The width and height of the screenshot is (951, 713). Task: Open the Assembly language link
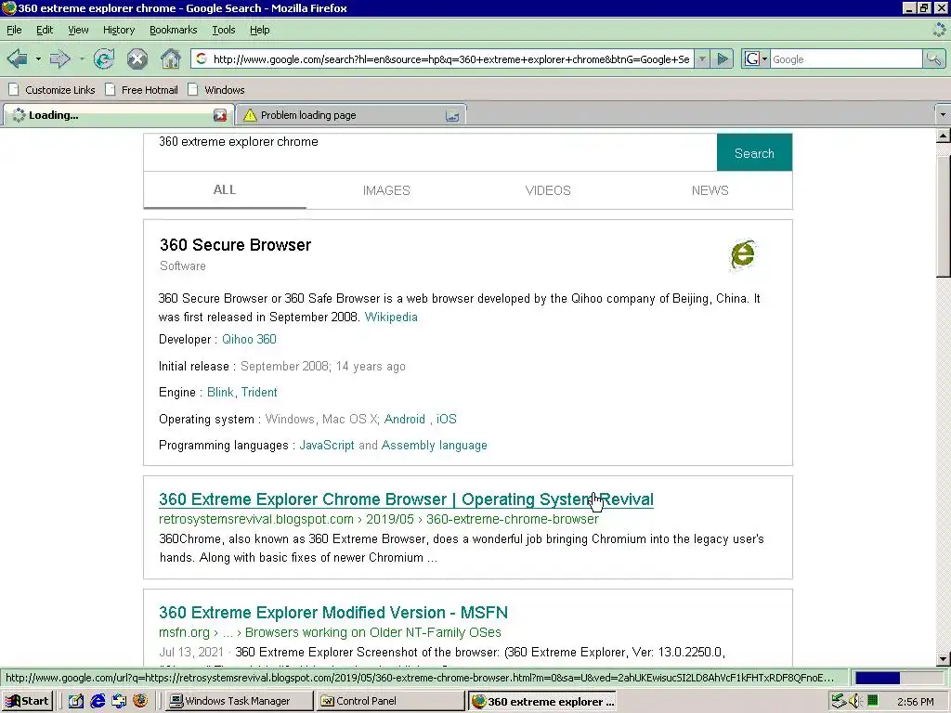pos(435,445)
